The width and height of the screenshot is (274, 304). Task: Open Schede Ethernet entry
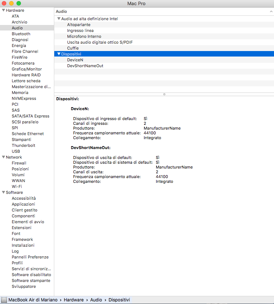[28, 134]
